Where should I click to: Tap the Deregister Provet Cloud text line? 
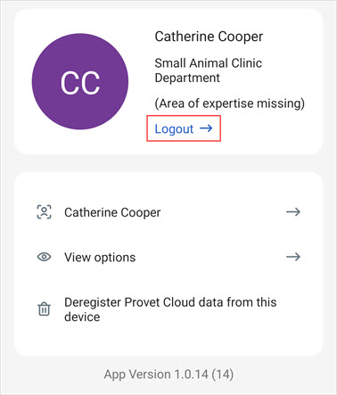(170, 302)
